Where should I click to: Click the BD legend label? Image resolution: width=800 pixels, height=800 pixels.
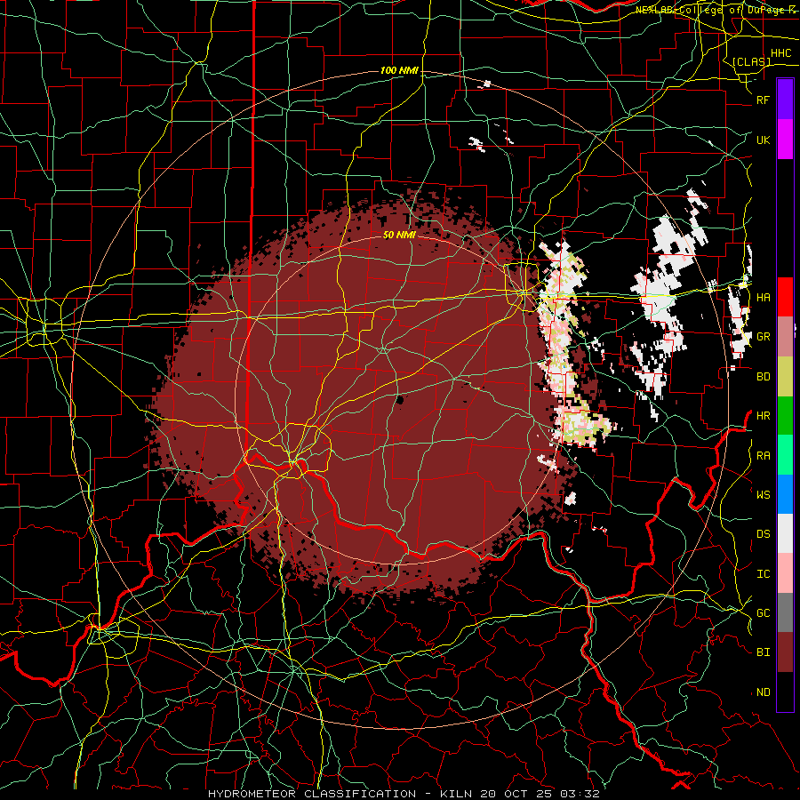coord(763,377)
